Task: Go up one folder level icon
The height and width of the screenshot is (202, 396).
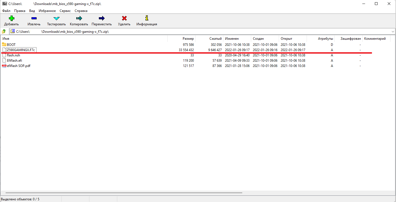Action: pos(4,31)
